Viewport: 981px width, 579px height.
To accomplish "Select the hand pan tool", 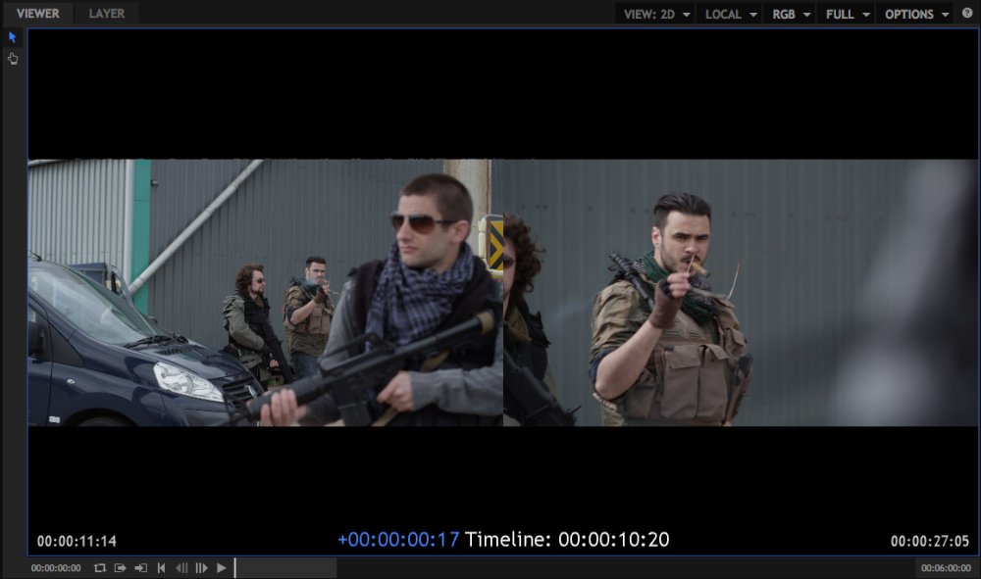I will (13, 59).
